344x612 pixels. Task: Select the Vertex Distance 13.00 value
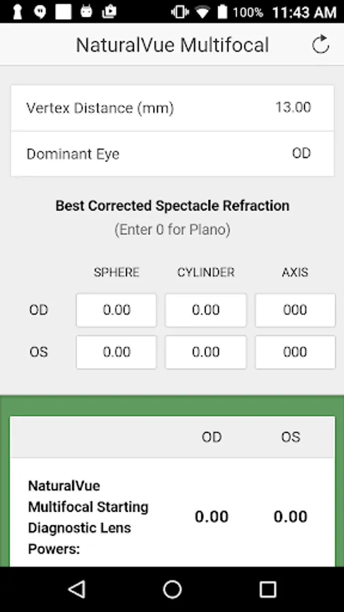coord(293,107)
